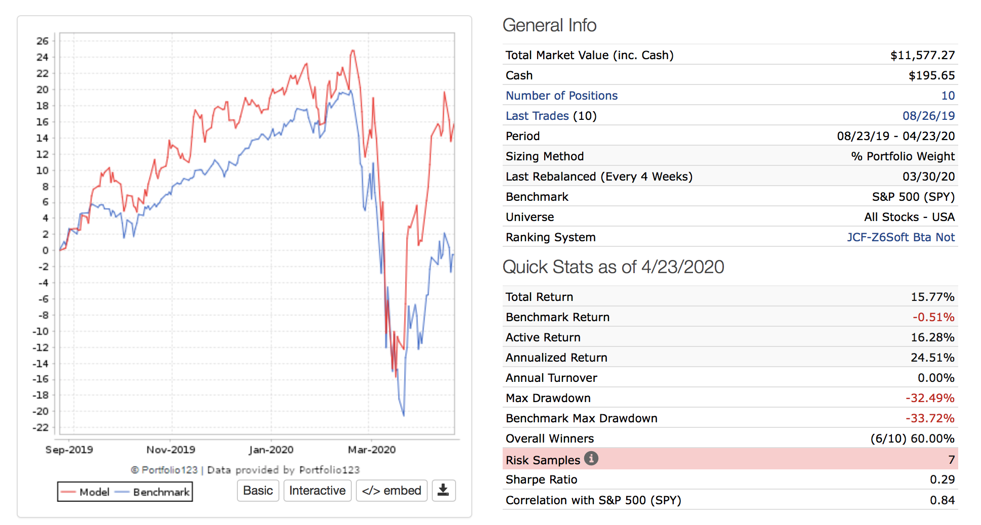Open the Number of Positions link
Viewport: 981px width, 525px height.
561,96
